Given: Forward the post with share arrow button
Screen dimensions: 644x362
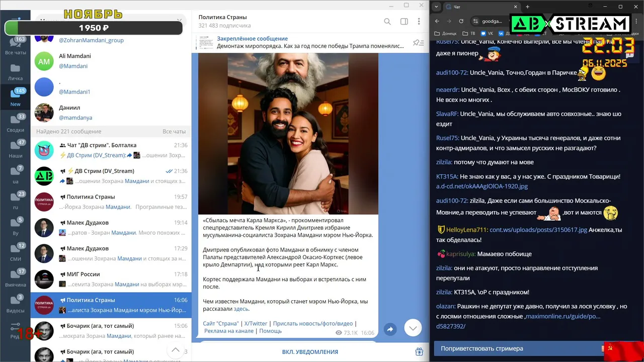Looking at the screenshot, I should pos(390,329).
